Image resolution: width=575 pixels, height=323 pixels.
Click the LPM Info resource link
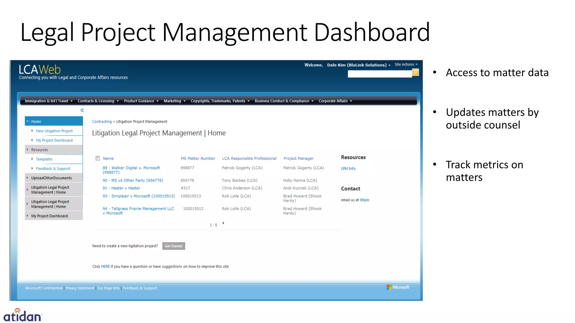pyautogui.click(x=348, y=169)
